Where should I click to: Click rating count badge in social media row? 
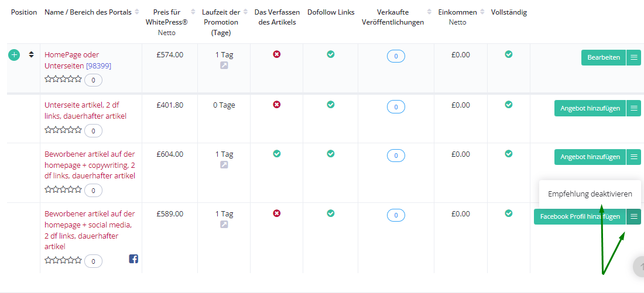click(93, 261)
